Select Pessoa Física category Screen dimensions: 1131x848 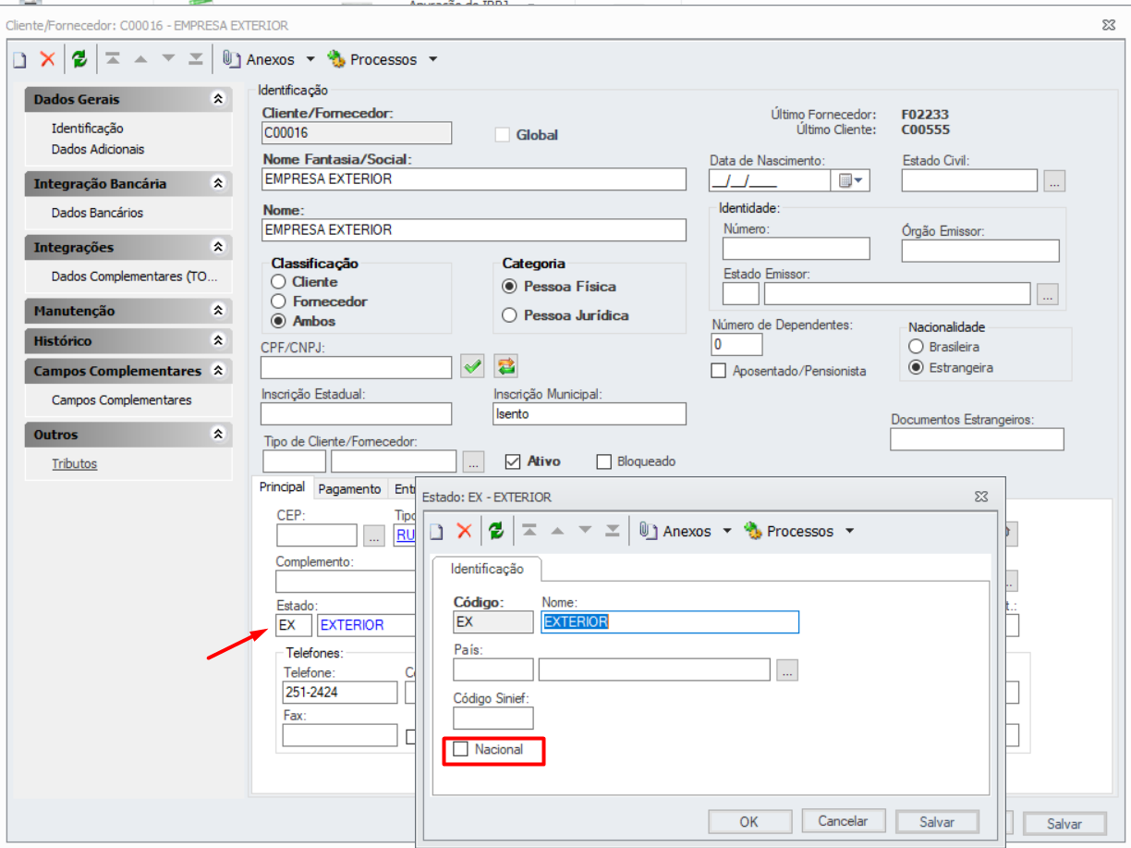tap(509, 287)
